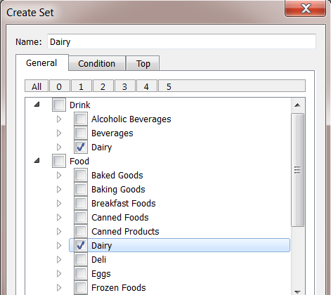The image size is (331, 295).
Task: Check the Beverages checkbox
Action: 81,133
